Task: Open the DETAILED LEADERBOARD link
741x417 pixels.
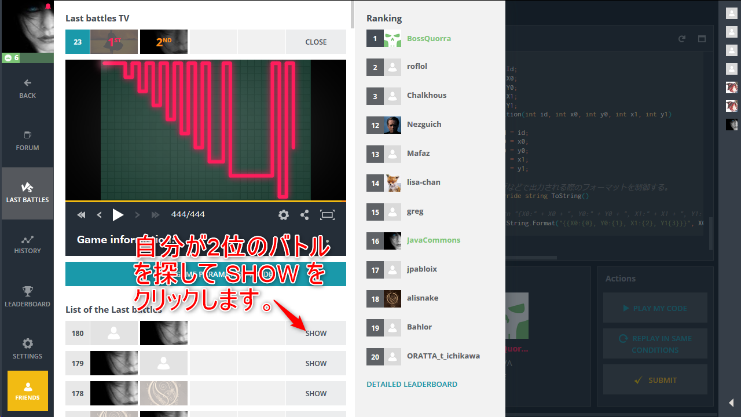Action: [412, 384]
